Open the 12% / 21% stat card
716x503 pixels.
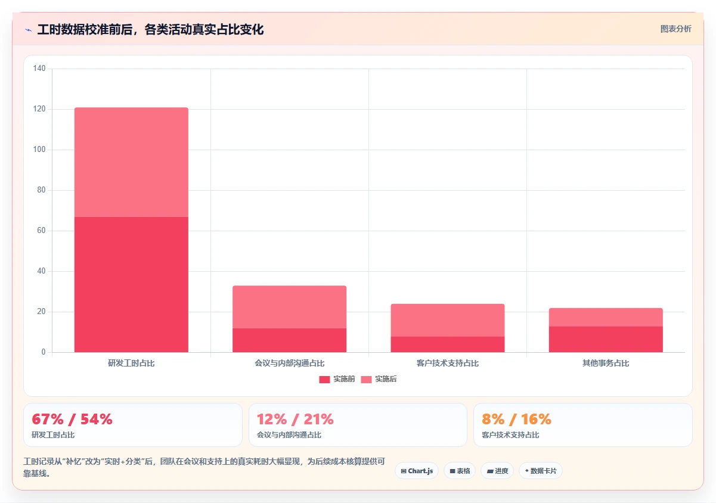tap(358, 425)
